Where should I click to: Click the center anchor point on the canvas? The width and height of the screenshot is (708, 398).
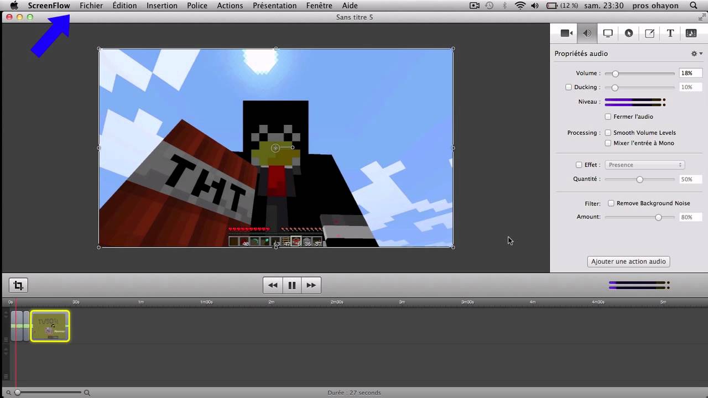275,148
